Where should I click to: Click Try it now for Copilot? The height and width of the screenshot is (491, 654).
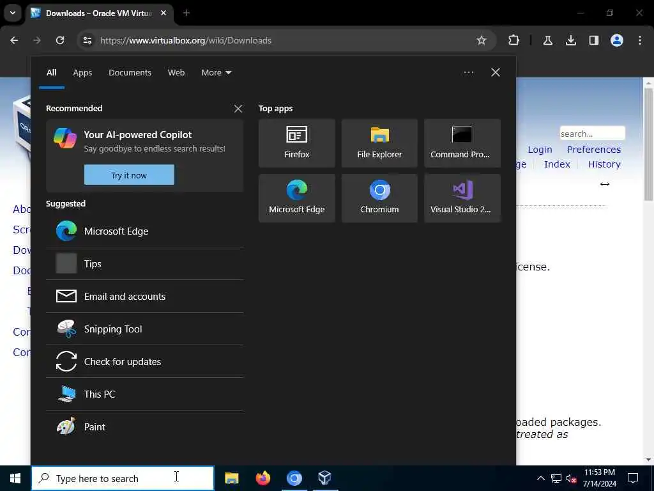click(x=129, y=175)
